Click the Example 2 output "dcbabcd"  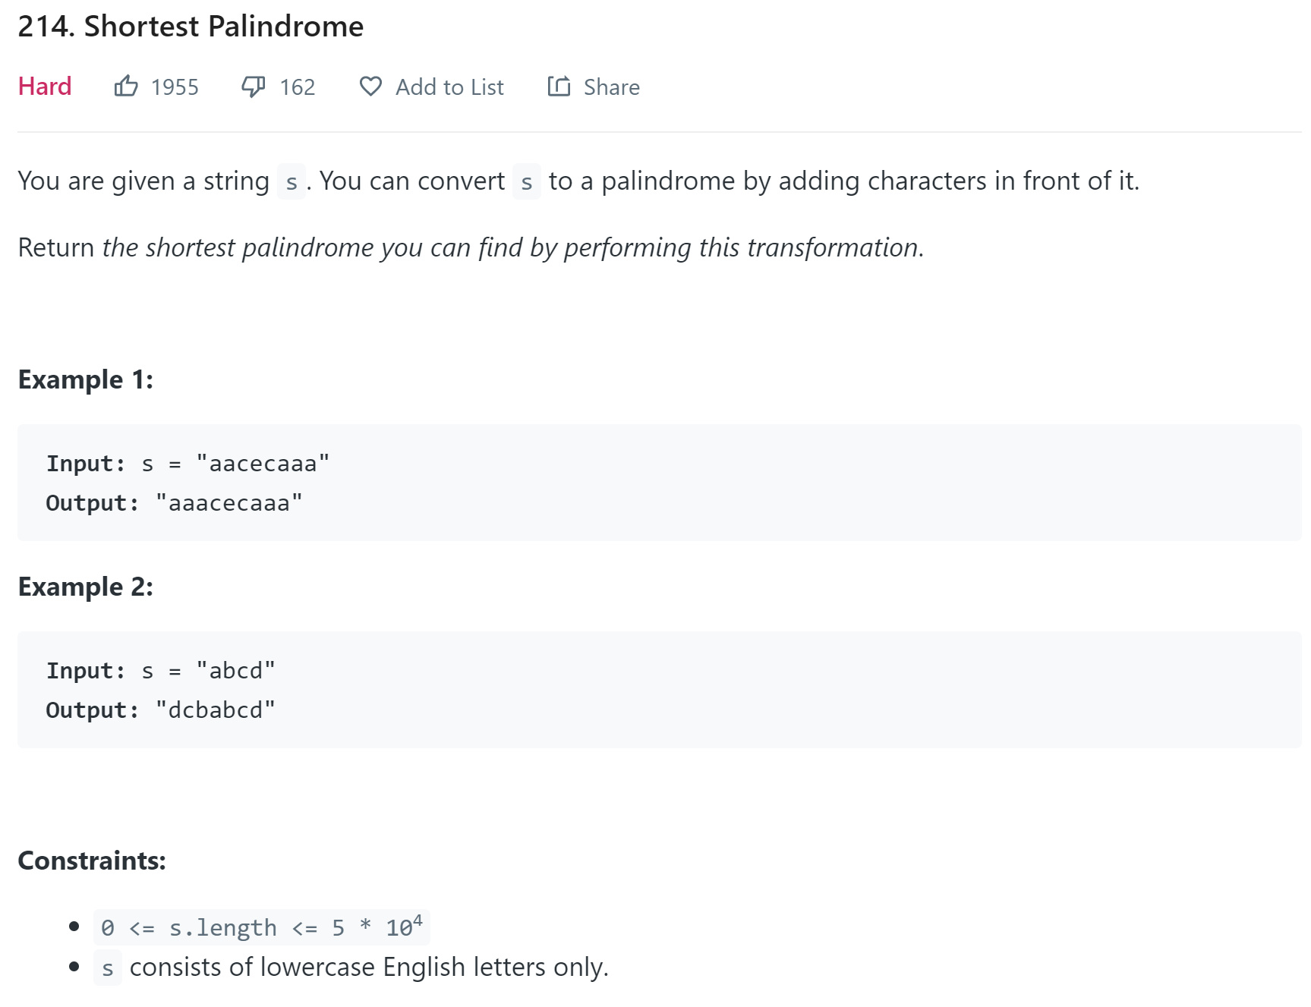tap(215, 710)
